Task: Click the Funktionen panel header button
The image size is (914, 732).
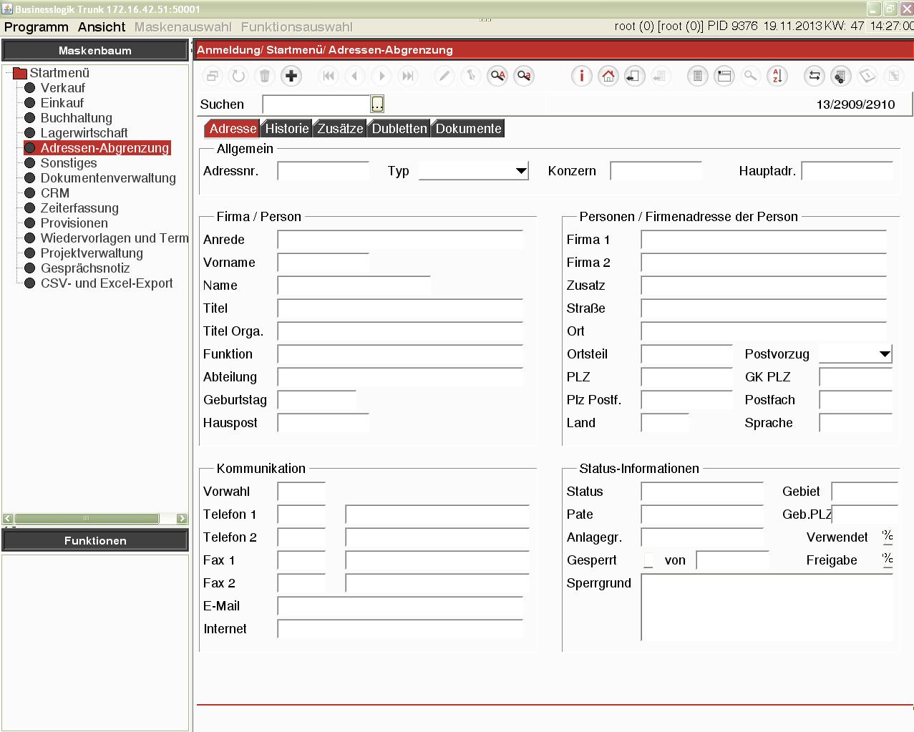Action: 95,541
